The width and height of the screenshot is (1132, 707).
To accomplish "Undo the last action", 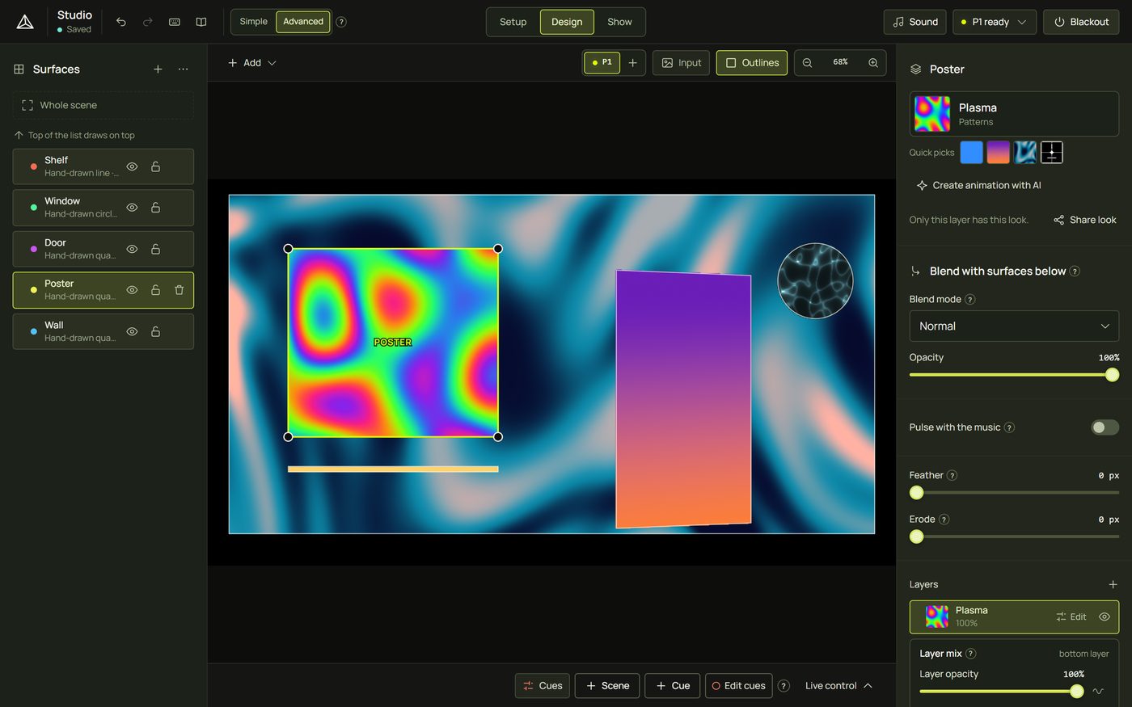I will click(x=121, y=22).
